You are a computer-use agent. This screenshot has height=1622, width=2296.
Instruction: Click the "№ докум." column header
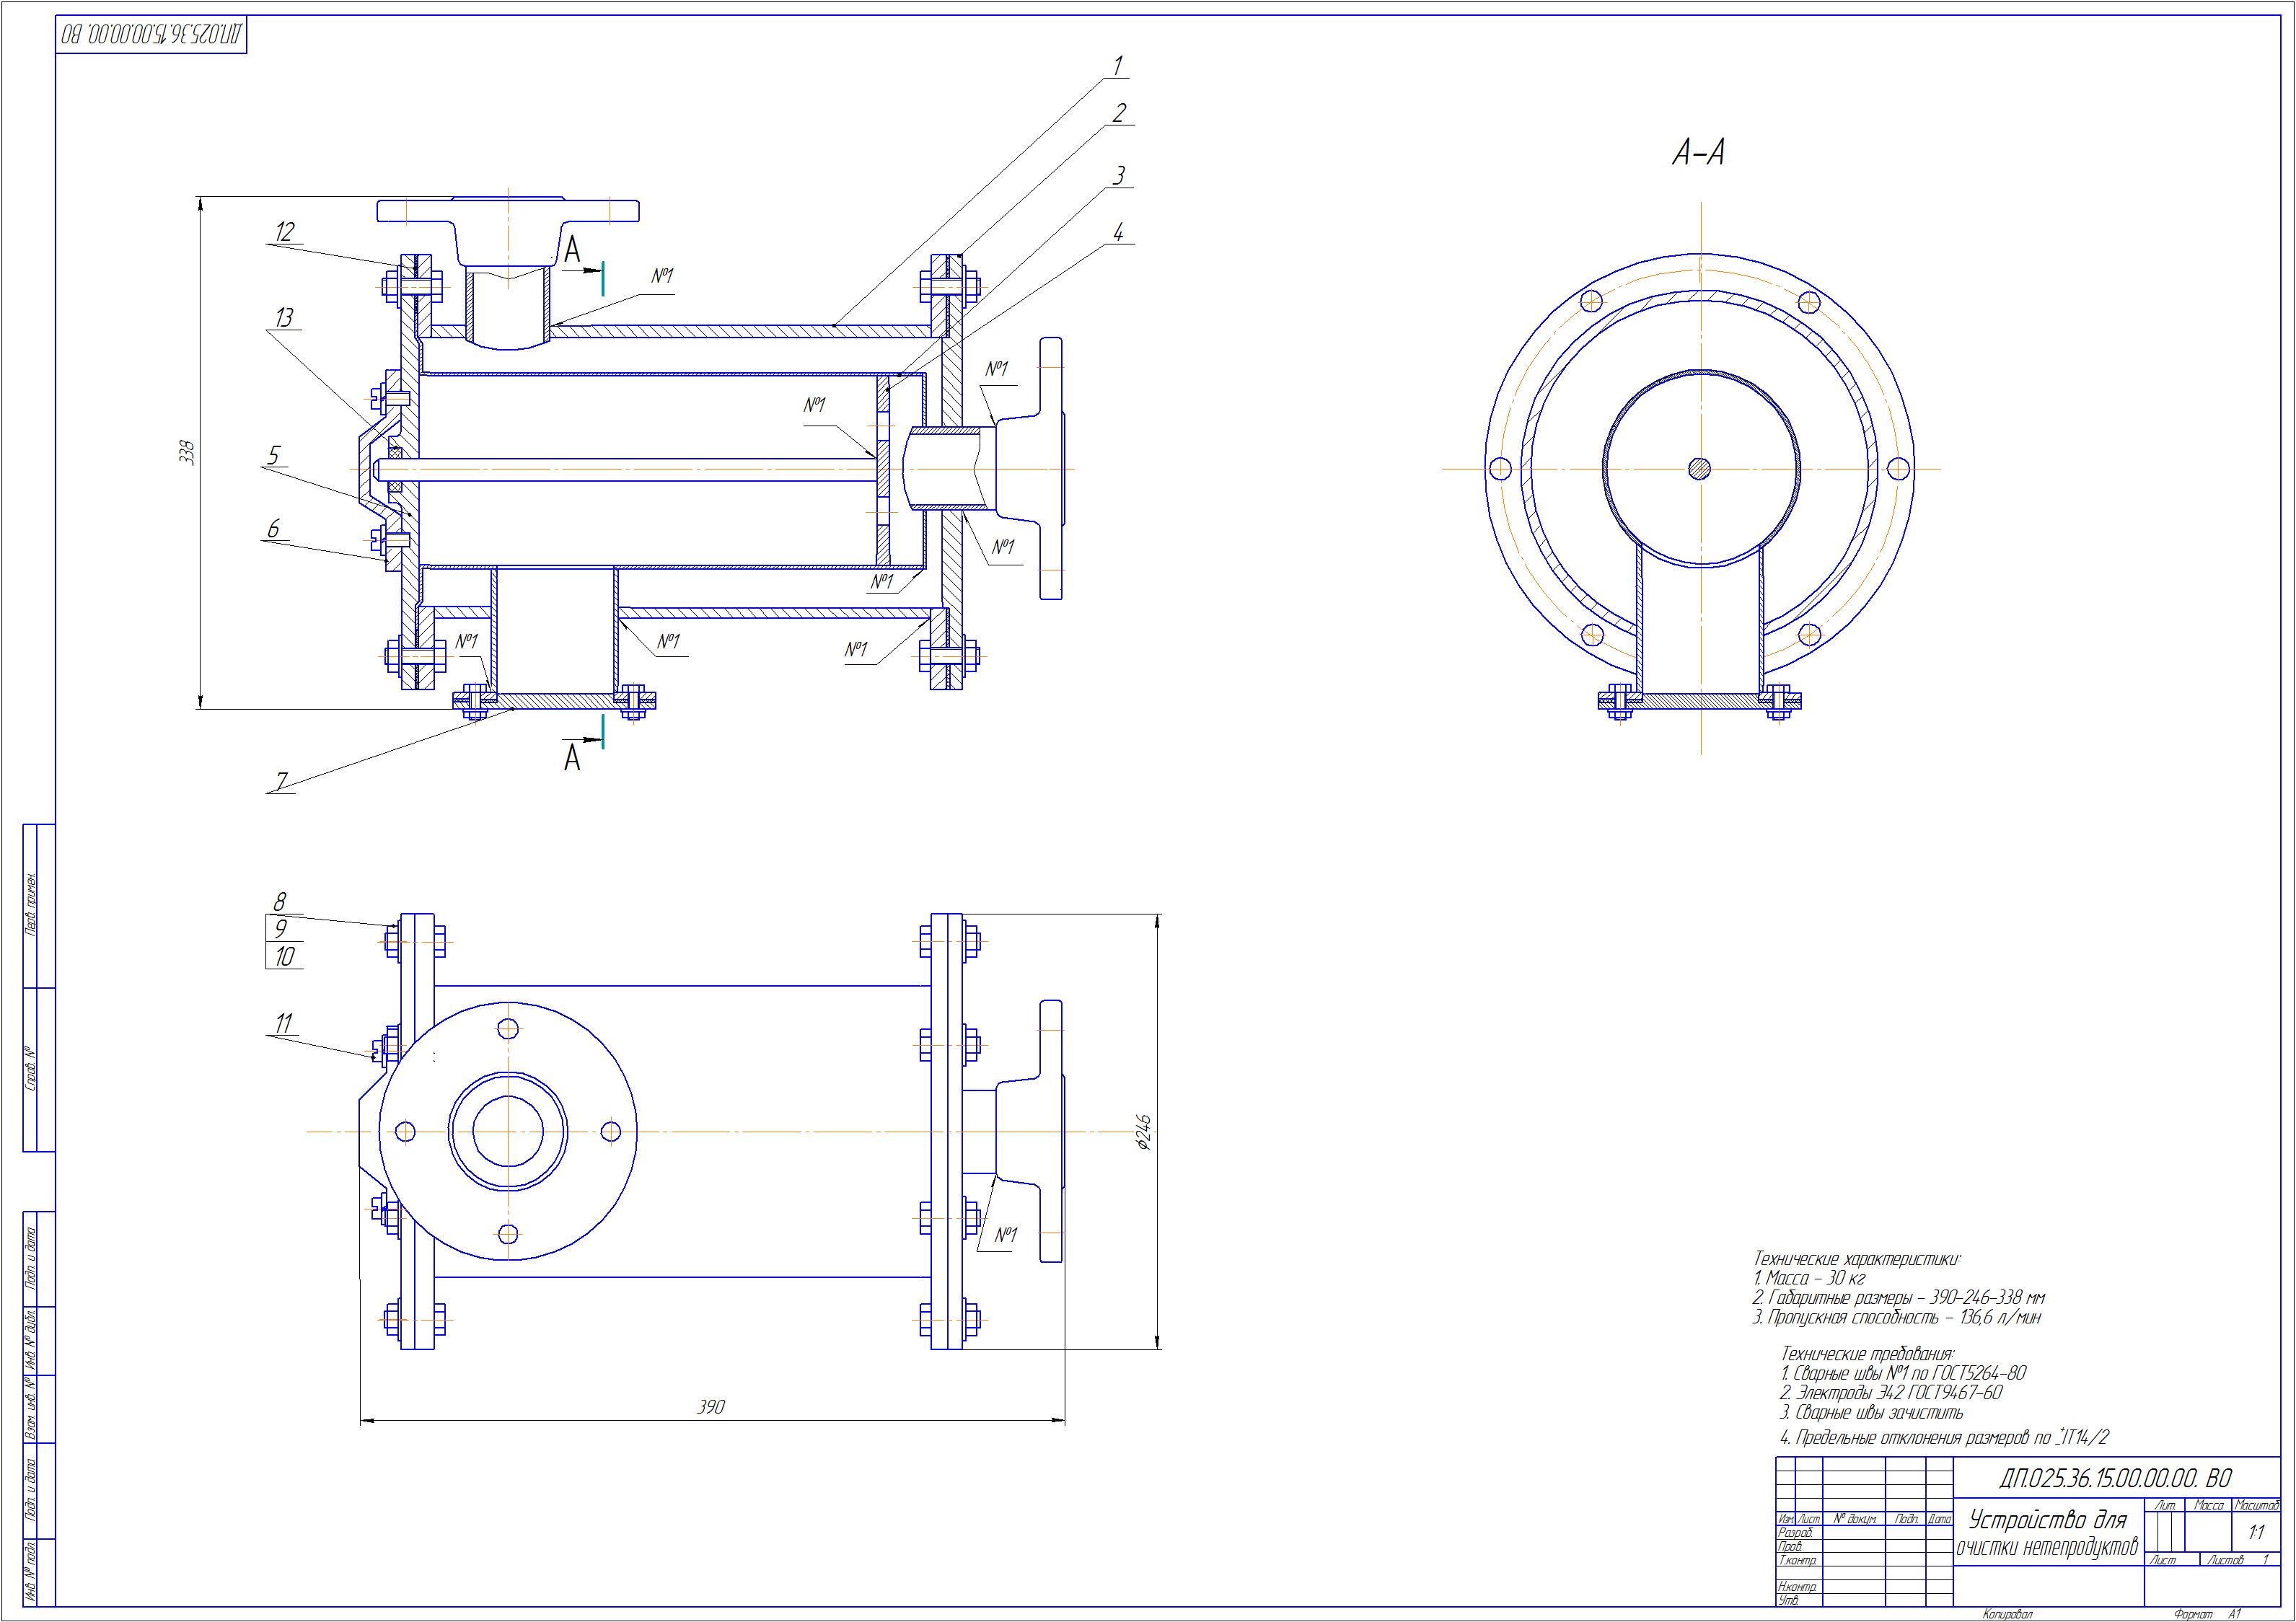[1856, 1519]
